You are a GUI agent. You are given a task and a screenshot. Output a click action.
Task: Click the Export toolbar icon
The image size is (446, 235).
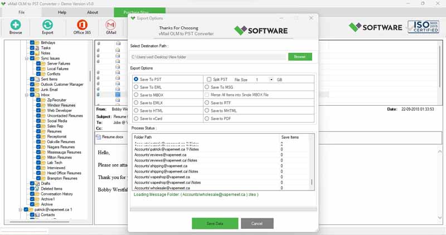click(47, 25)
